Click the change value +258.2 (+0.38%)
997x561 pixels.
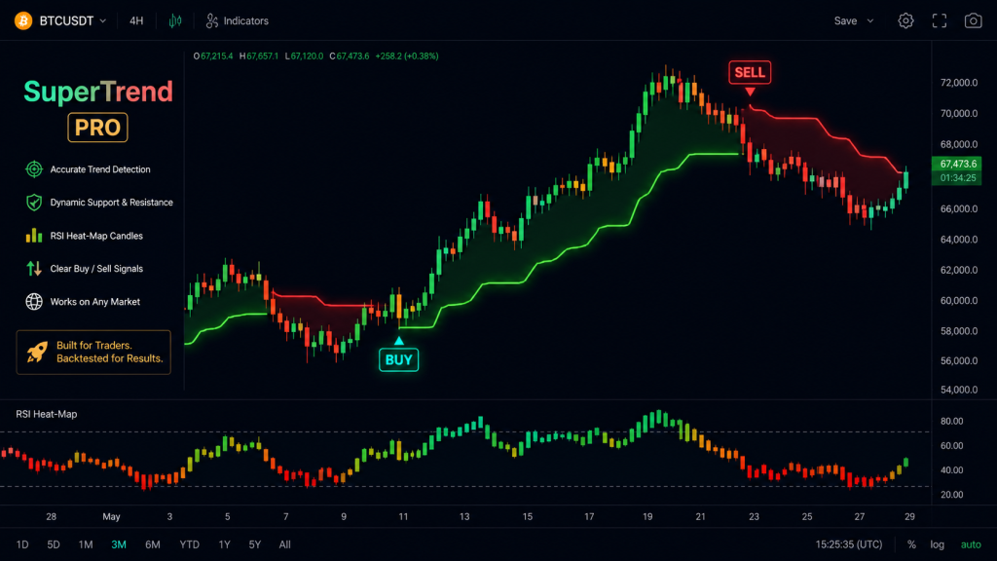pyautogui.click(x=407, y=56)
